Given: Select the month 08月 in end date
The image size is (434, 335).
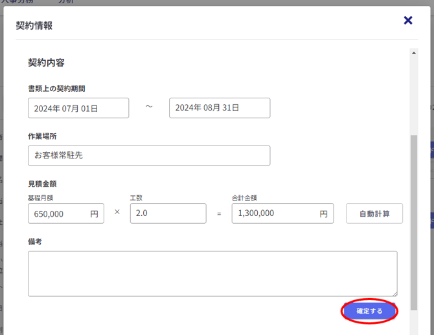Looking at the screenshot, I should tap(214, 108).
